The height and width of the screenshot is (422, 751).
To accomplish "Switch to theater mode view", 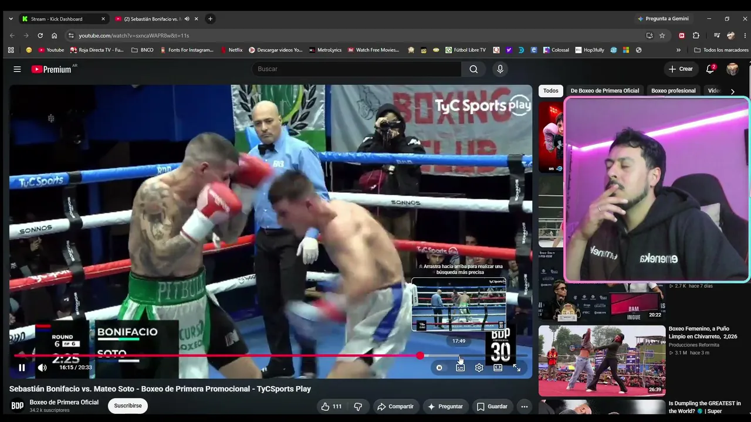I will click(x=498, y=367).
